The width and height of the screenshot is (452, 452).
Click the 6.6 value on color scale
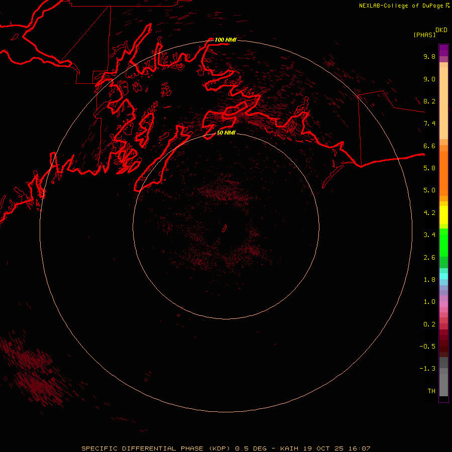coord(429,146)
